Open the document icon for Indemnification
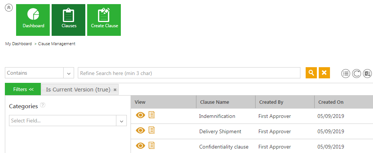Image resolution: width=373 pixels, height=153 pixels. pos(152,115)
